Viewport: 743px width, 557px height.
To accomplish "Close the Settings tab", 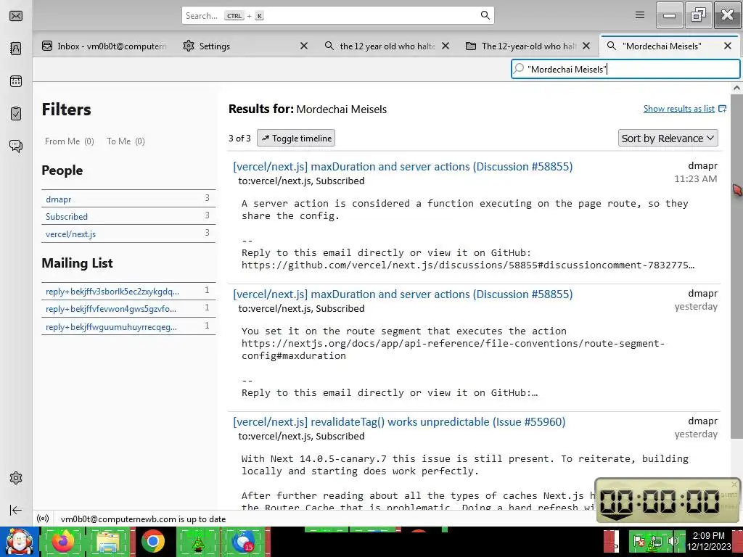I will (304, 46).
